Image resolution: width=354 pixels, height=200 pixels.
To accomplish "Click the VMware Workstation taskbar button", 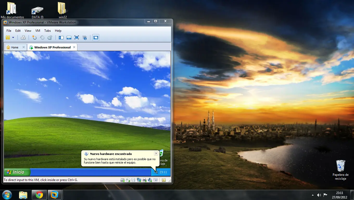I will 55,195.
